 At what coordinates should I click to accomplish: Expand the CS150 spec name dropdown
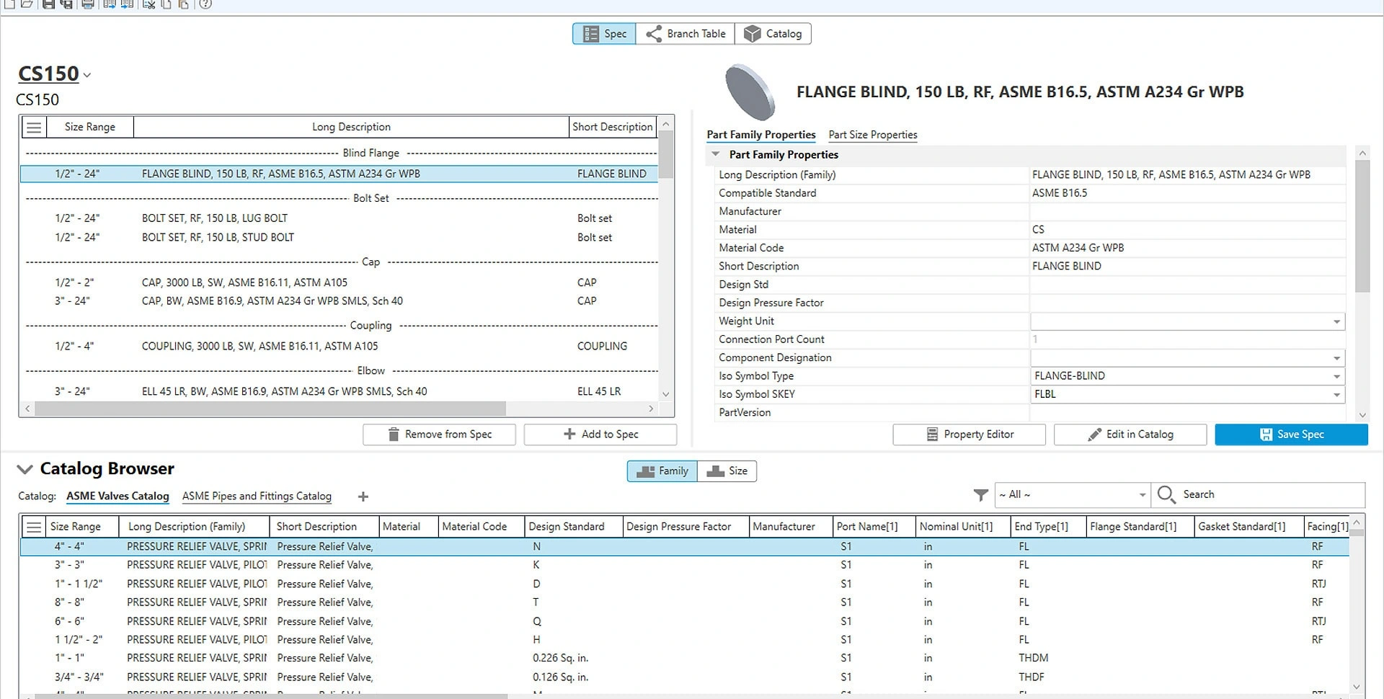pyautogui.click(x=87, y=75)
